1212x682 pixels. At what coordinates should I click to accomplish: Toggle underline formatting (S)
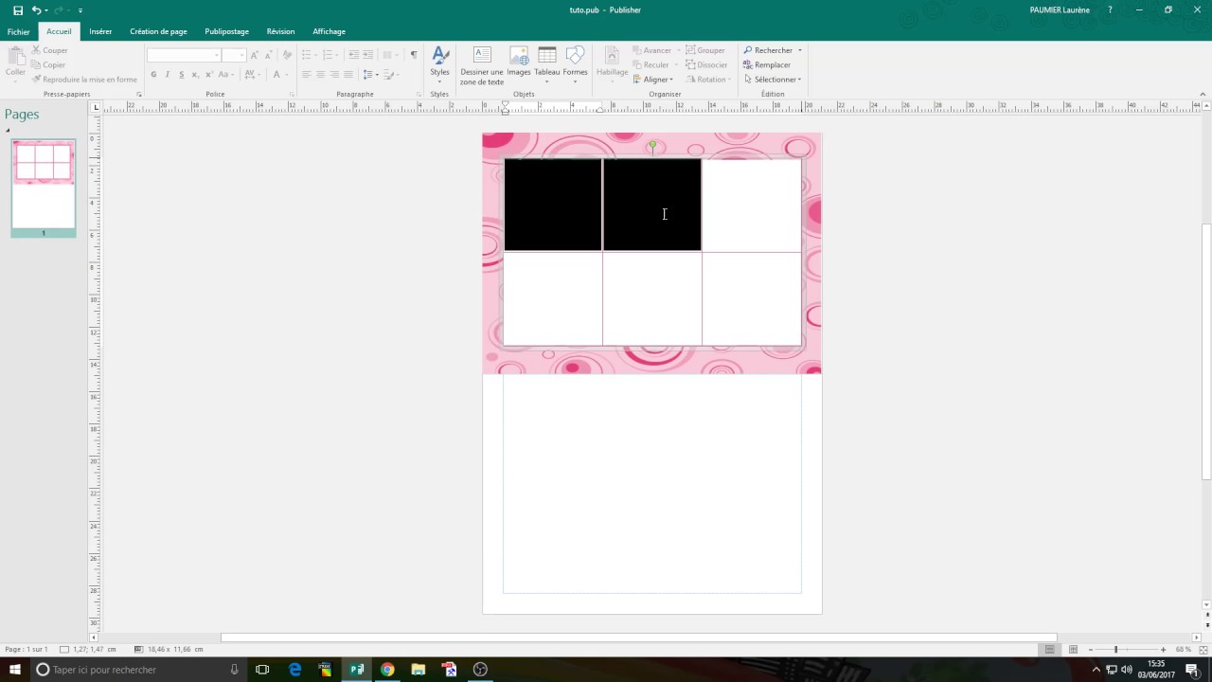pos(181,75)
